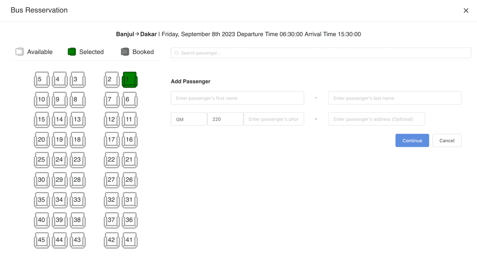Click the passenger's last name field

(394, 98)
